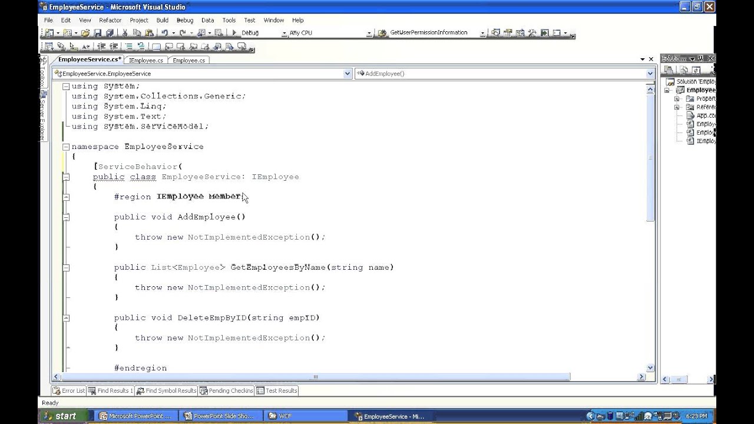This screenshot has height=424, width=754.
Task: Click the Find in Files binoculars icon
Action: (x=381, y=33)
